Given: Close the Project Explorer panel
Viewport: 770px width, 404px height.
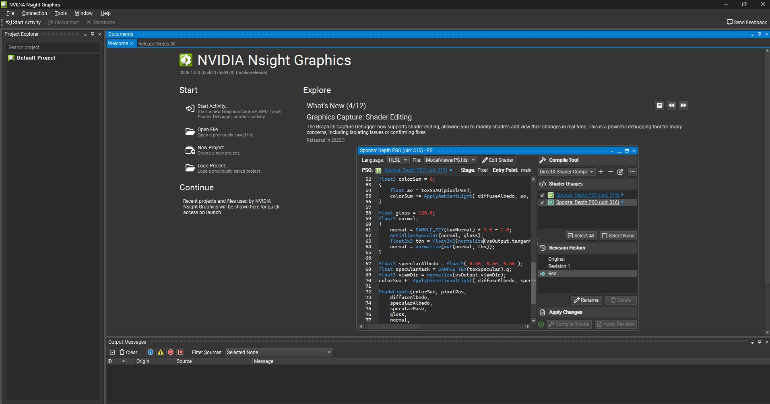Looking at the screenshot, I should [100, 34].
